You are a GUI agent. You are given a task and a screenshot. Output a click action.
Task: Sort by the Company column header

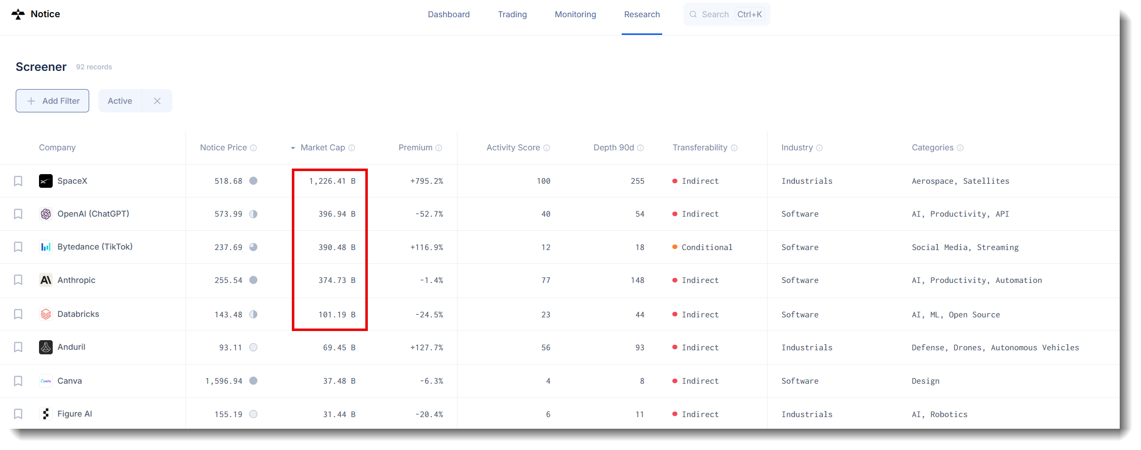(x=57, y=147)
